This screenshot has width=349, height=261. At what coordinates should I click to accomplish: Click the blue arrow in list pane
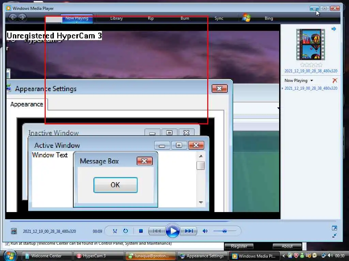point(334,29)
